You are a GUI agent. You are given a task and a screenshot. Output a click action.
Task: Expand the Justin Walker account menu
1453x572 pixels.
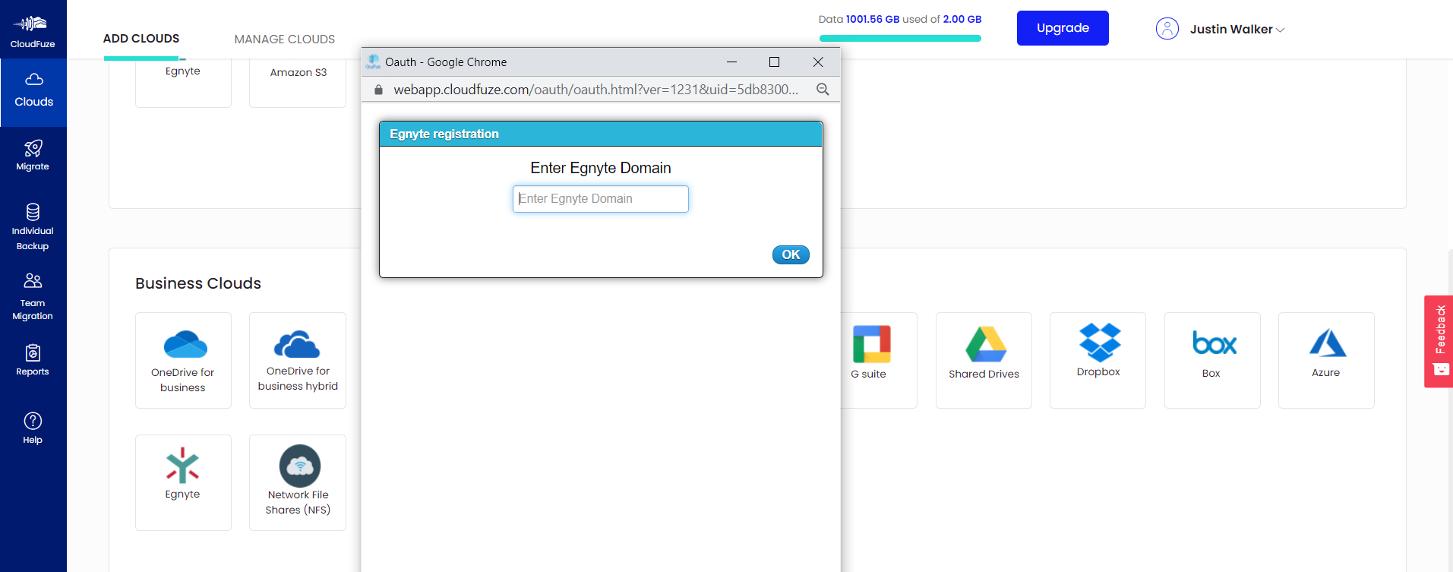click(x=1237, y=30)
